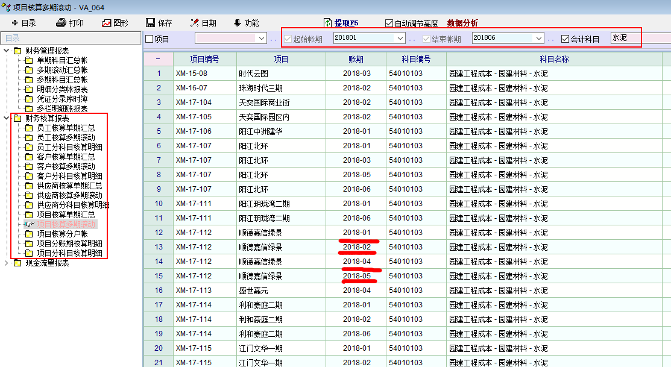Screen dimensions: 671x367
Task: Click the 打印 printer icon in toolbar
Action: coord(61,23)
